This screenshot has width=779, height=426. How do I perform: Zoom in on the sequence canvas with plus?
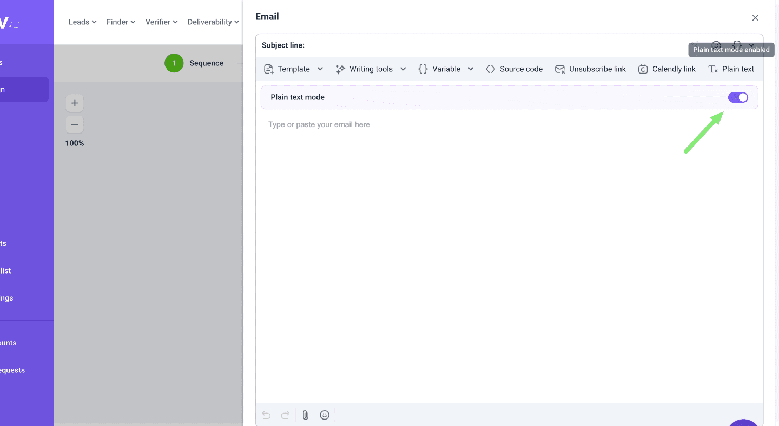pos(75,103)
